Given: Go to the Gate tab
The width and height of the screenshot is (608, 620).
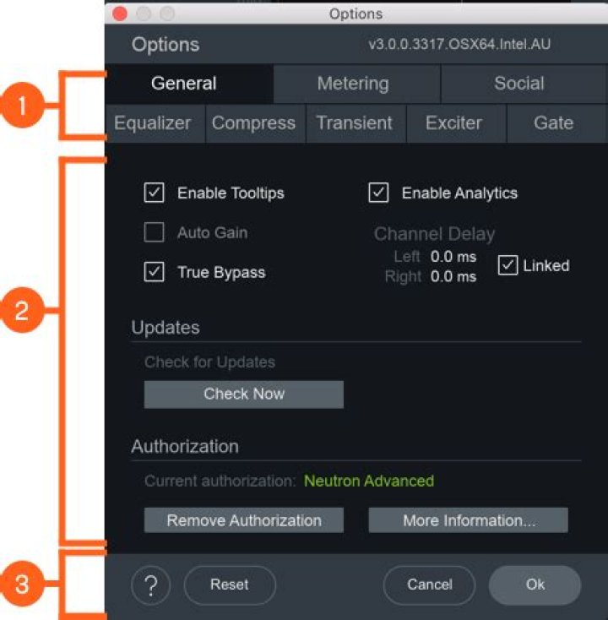Looking at the screenshot, I should [553, 123].
